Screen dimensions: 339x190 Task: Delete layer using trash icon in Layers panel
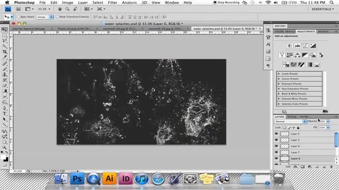tap(331, 167)
